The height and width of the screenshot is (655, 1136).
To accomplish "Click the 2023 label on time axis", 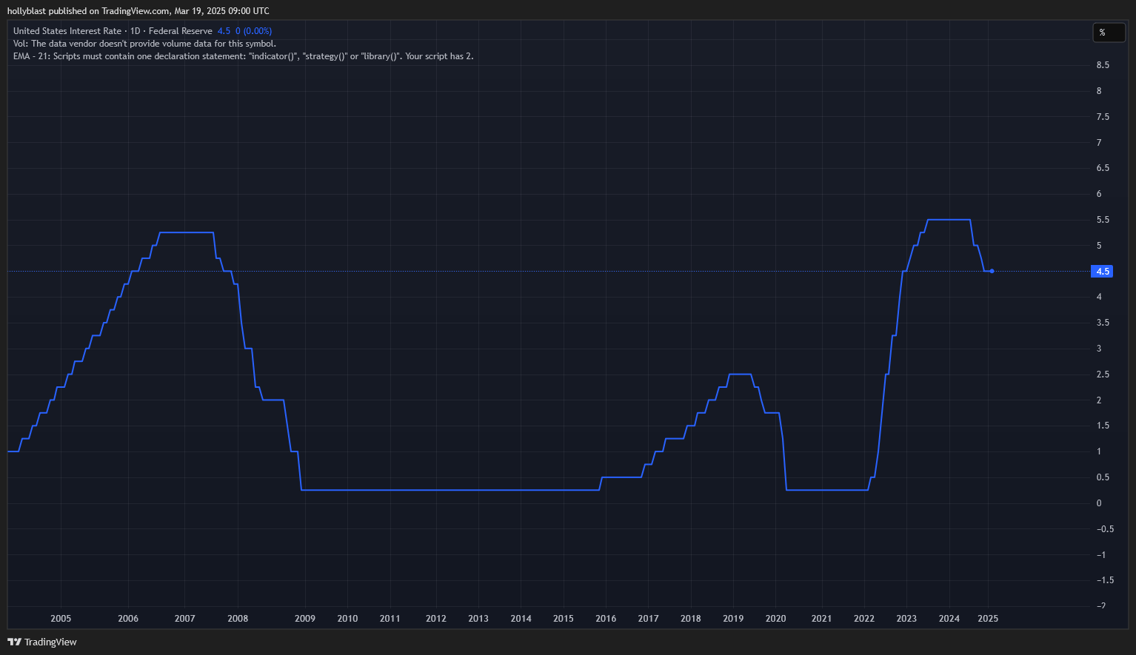I will pos(906,619).
